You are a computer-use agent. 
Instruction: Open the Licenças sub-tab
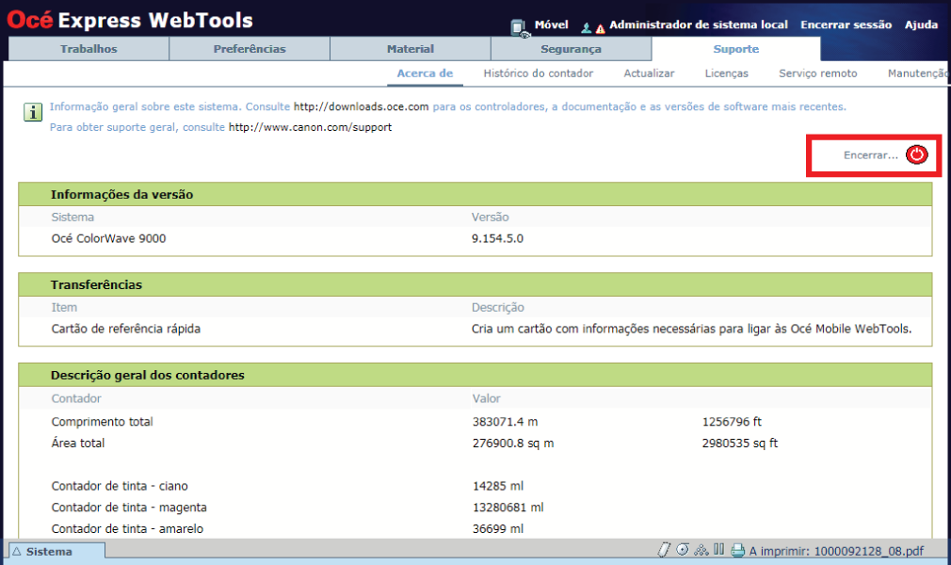727,73
